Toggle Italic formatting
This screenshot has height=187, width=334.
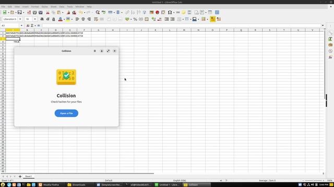click(x=48, y=19)
